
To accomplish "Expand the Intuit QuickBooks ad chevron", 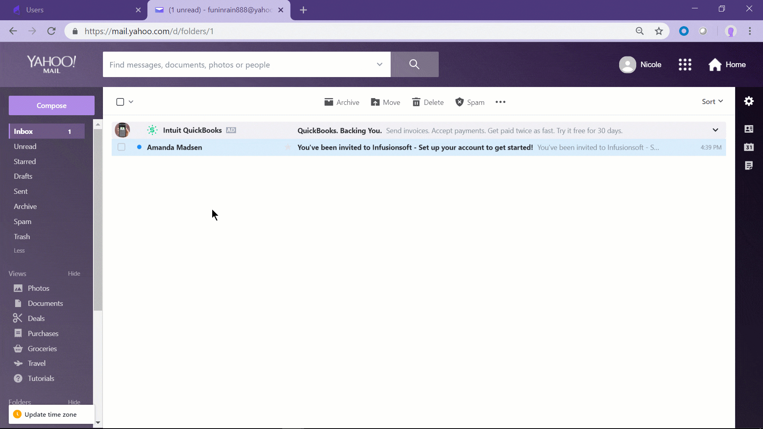I will point(715,130).
